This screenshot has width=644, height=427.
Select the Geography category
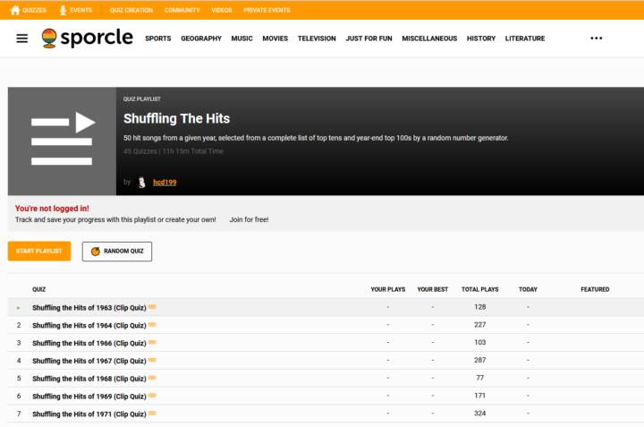(201, 38)
